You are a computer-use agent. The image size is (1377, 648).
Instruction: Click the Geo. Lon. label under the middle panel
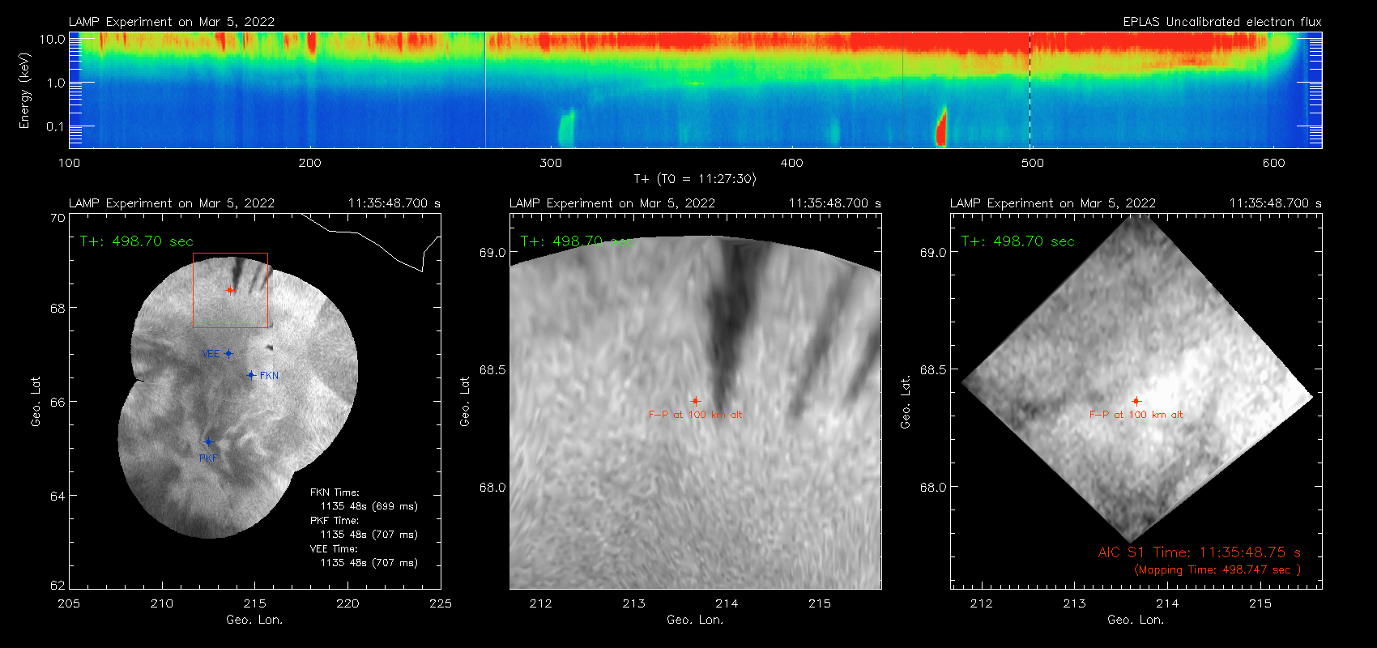(x=695, y=620)
